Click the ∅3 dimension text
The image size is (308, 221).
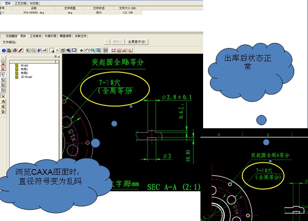click(x=167, y=156)
